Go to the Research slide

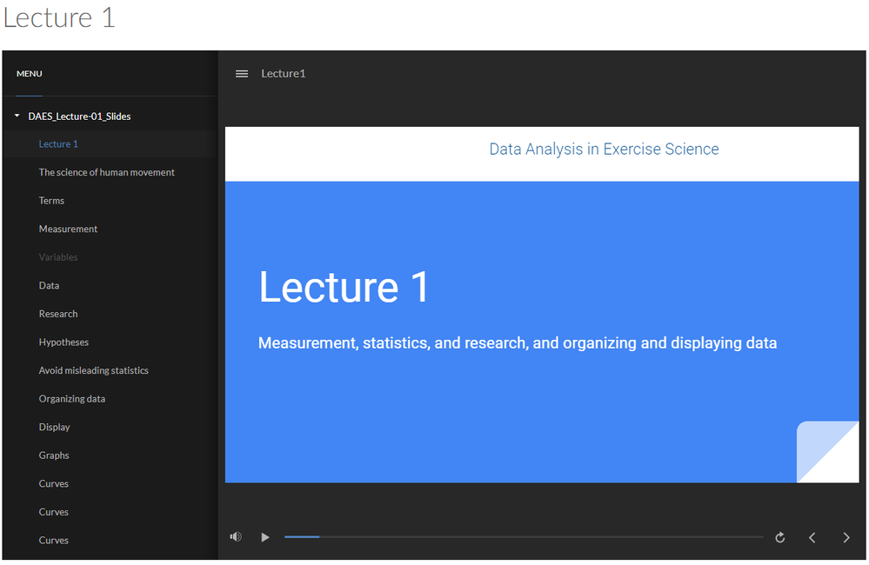click(x=58, y=314)
